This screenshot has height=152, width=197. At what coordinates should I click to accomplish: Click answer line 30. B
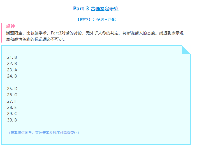click(12, 120)
